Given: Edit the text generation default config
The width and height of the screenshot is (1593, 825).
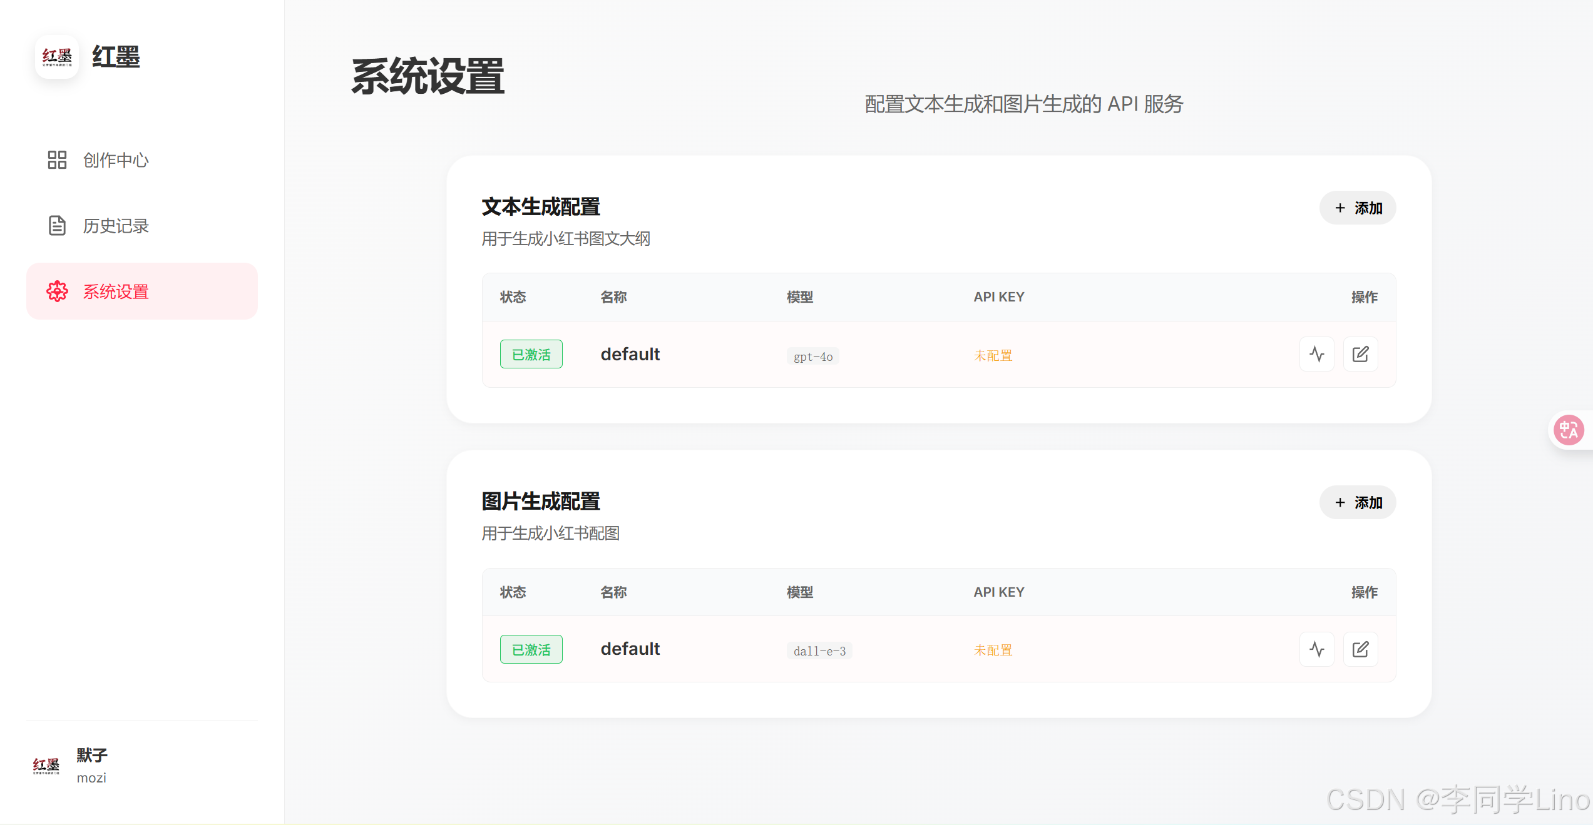Looking at the screenshot, I should (x=1360, y=355).
